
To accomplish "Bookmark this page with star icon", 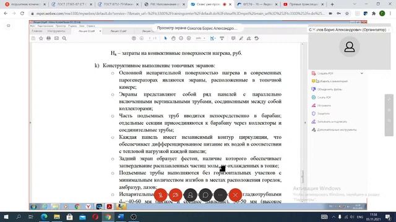I will click(347, 14).
